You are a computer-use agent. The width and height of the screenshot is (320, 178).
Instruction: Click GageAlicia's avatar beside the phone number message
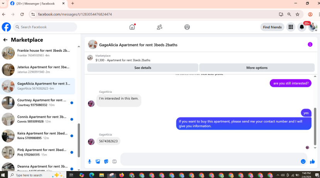click(x=91, y=142)
